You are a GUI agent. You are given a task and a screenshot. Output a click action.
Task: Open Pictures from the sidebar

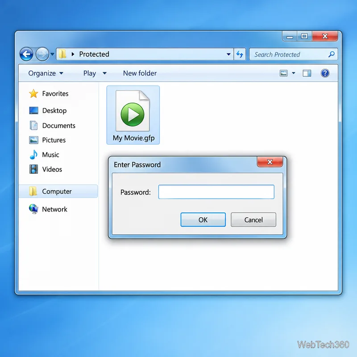click(x=47, y=140)
